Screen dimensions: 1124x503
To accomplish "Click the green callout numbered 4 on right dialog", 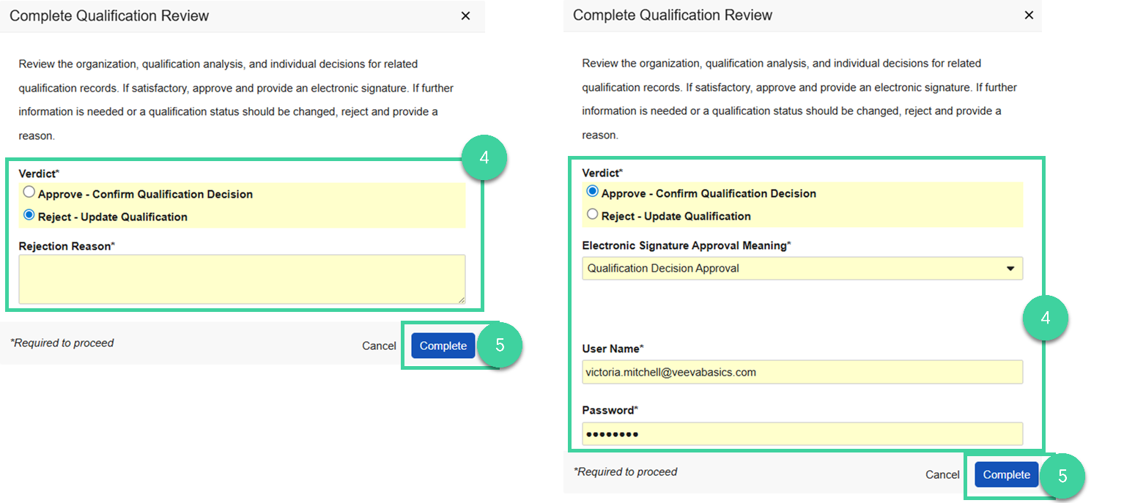I will [1046, 318].
